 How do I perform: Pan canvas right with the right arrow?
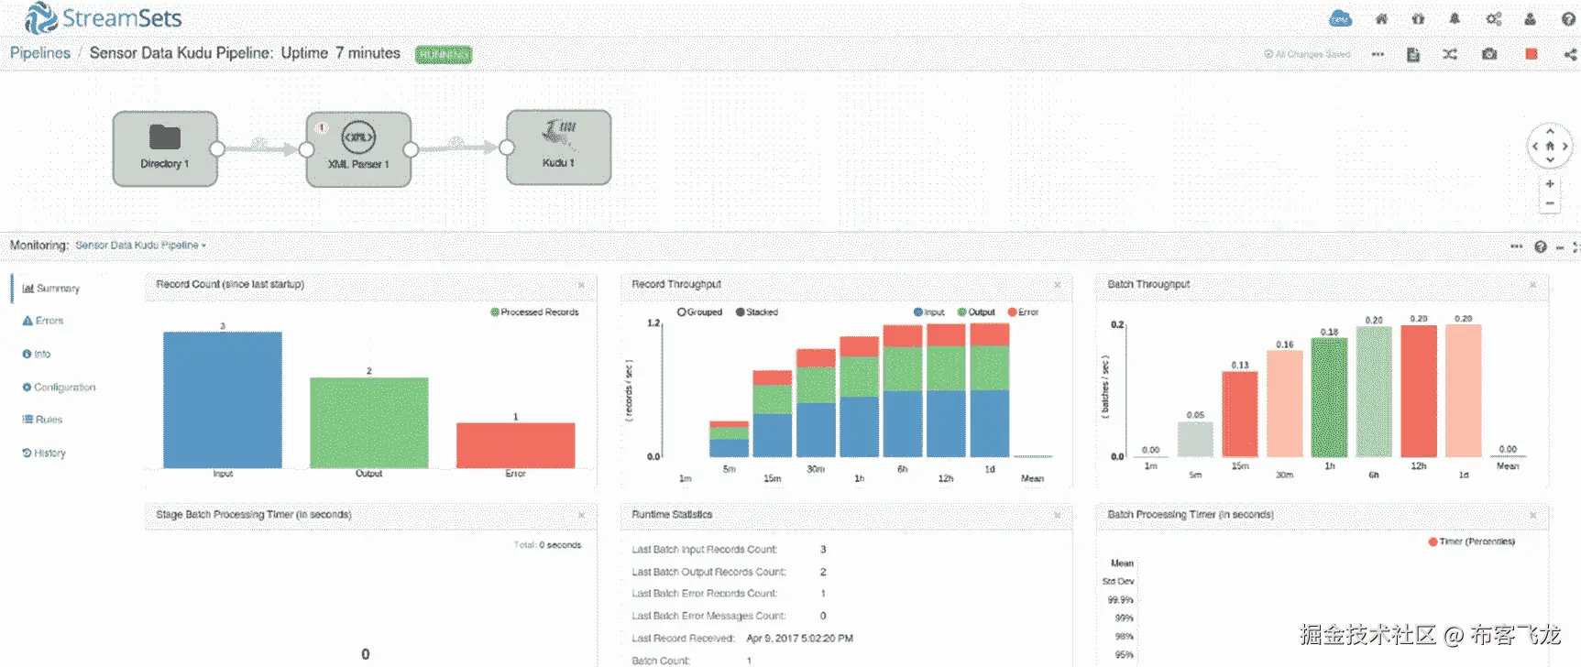(x=1565, y=146)
